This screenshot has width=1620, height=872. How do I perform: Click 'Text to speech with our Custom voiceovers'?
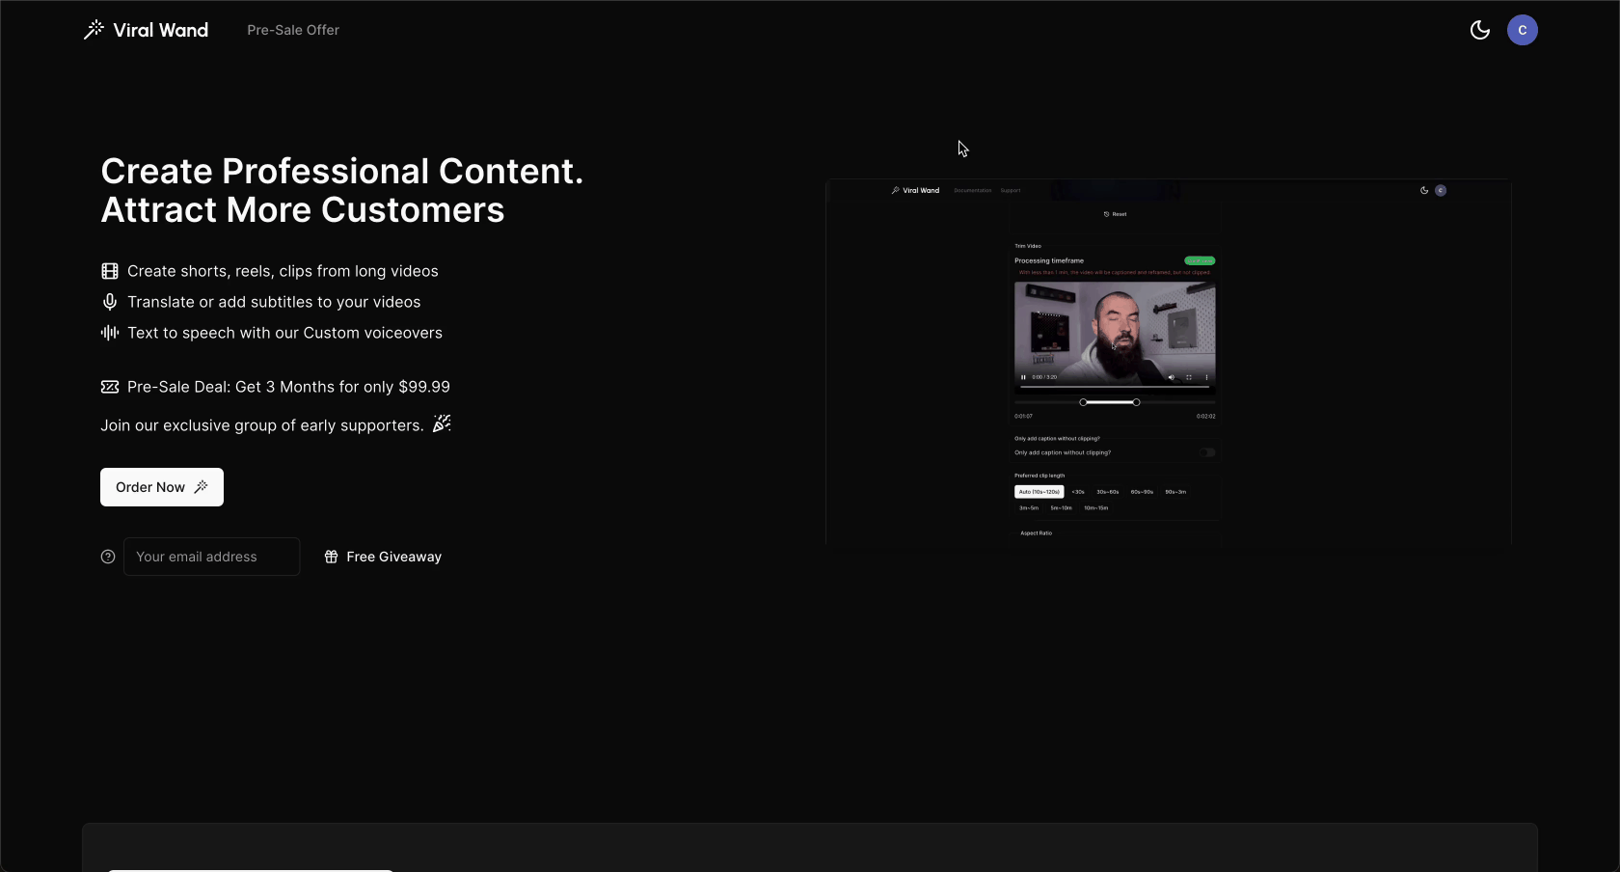pos(284,333)
